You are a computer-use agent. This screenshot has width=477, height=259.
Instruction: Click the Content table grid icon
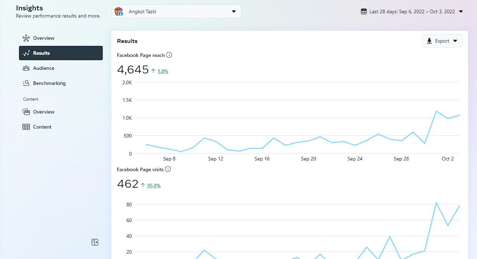tap(26, 127)
